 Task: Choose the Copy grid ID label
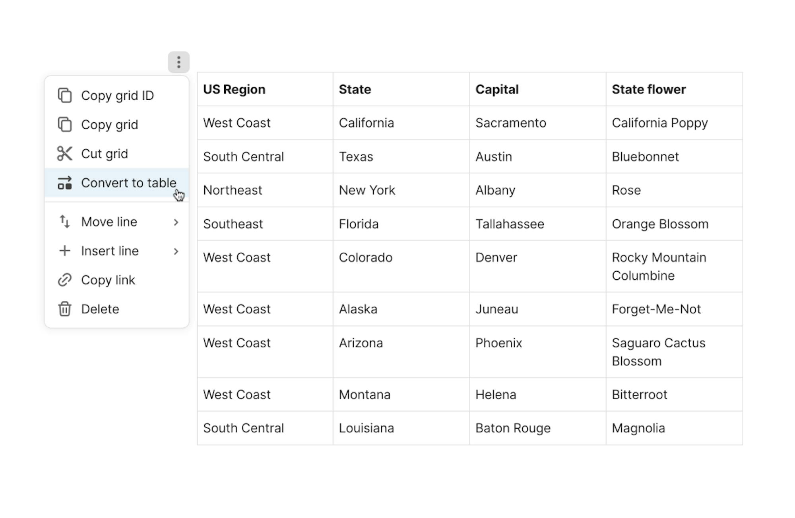click(117, 95)
